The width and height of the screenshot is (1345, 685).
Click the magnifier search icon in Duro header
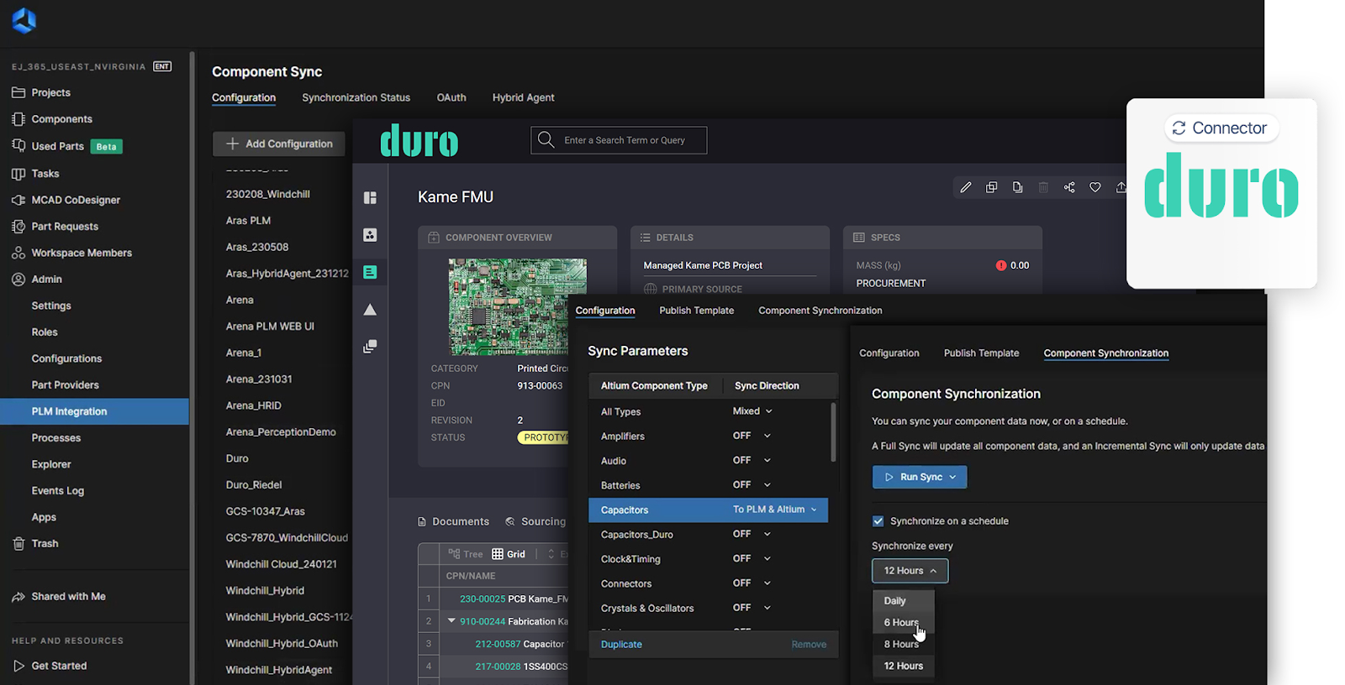click(546, 140)
